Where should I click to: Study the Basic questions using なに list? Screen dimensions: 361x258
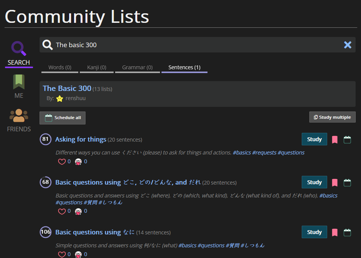click(314, 232)
